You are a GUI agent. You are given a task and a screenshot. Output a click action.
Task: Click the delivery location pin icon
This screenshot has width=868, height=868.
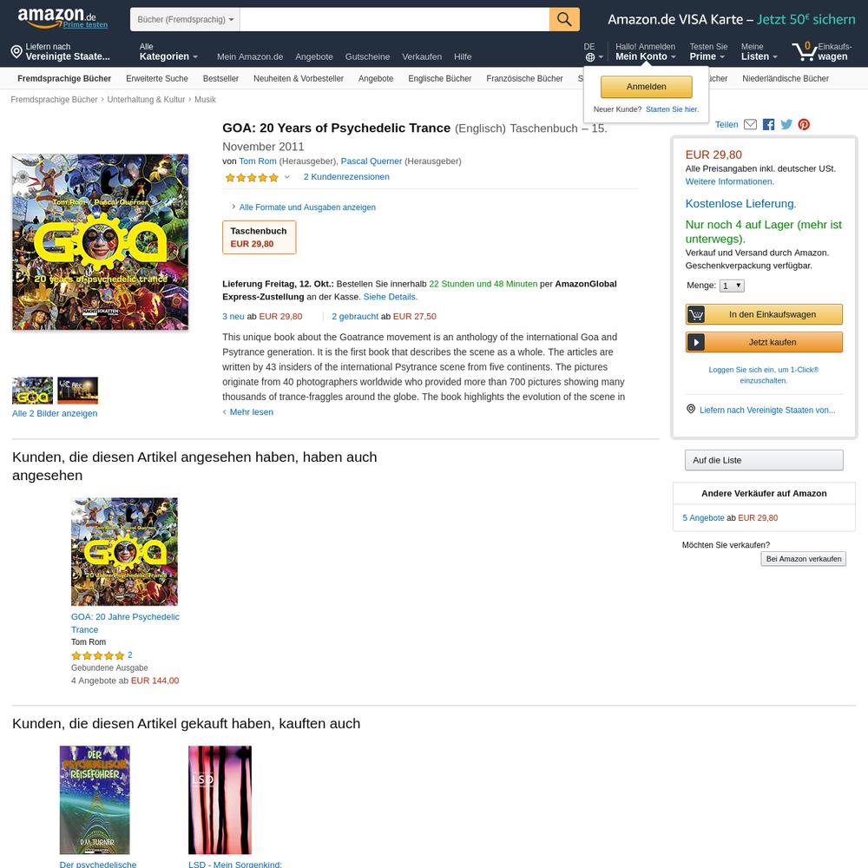16,52
